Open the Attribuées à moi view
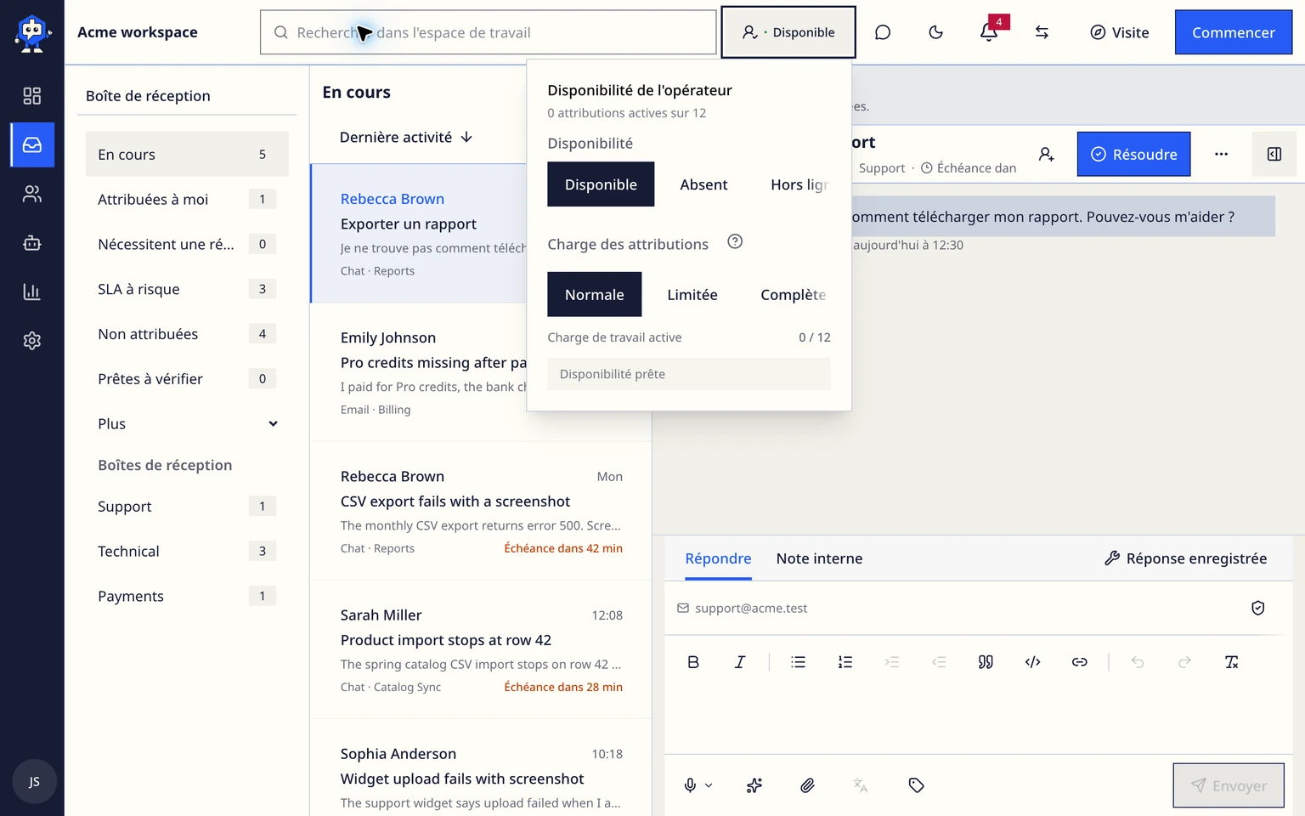This screenshot has width=1305, height=816. (187, 200)
